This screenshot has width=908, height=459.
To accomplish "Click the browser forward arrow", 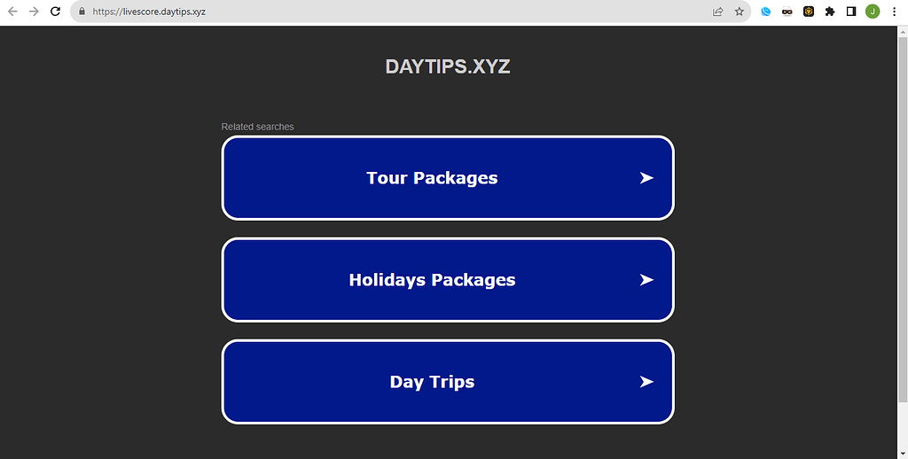I will tap(34, 12).
